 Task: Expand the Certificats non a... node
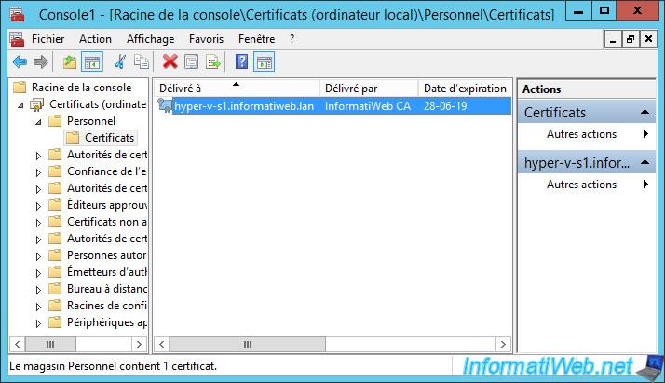pos(38,223)
